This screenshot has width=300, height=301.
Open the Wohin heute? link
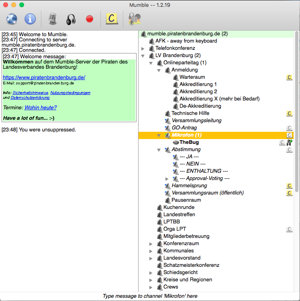(41, 108)
